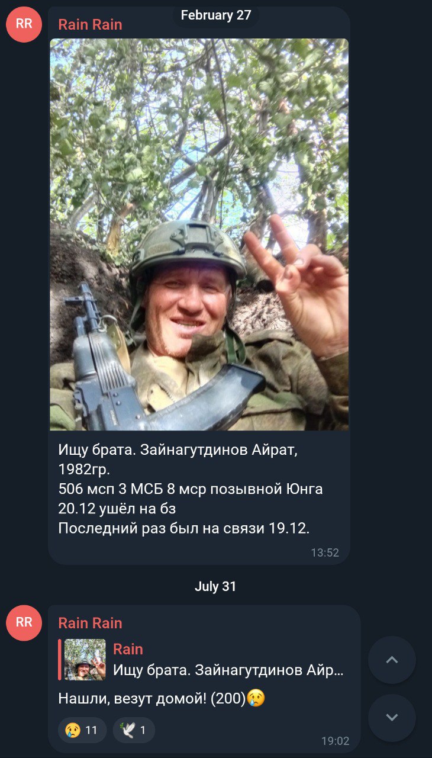The height and width of the screenshot is (758, 432).
Task: Open the small quoted photo thumbnail in reply
Action: click(85, 660)
